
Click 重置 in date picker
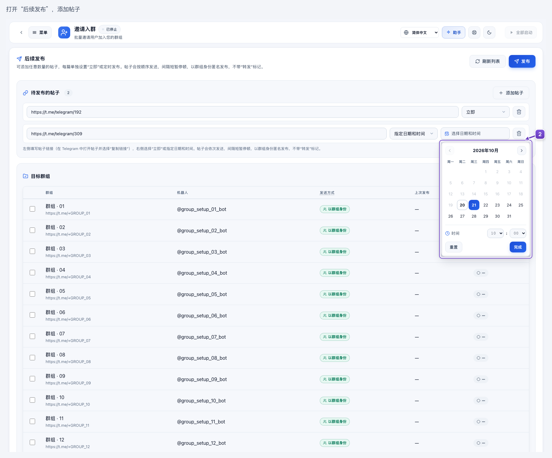(x=454, y=247)
